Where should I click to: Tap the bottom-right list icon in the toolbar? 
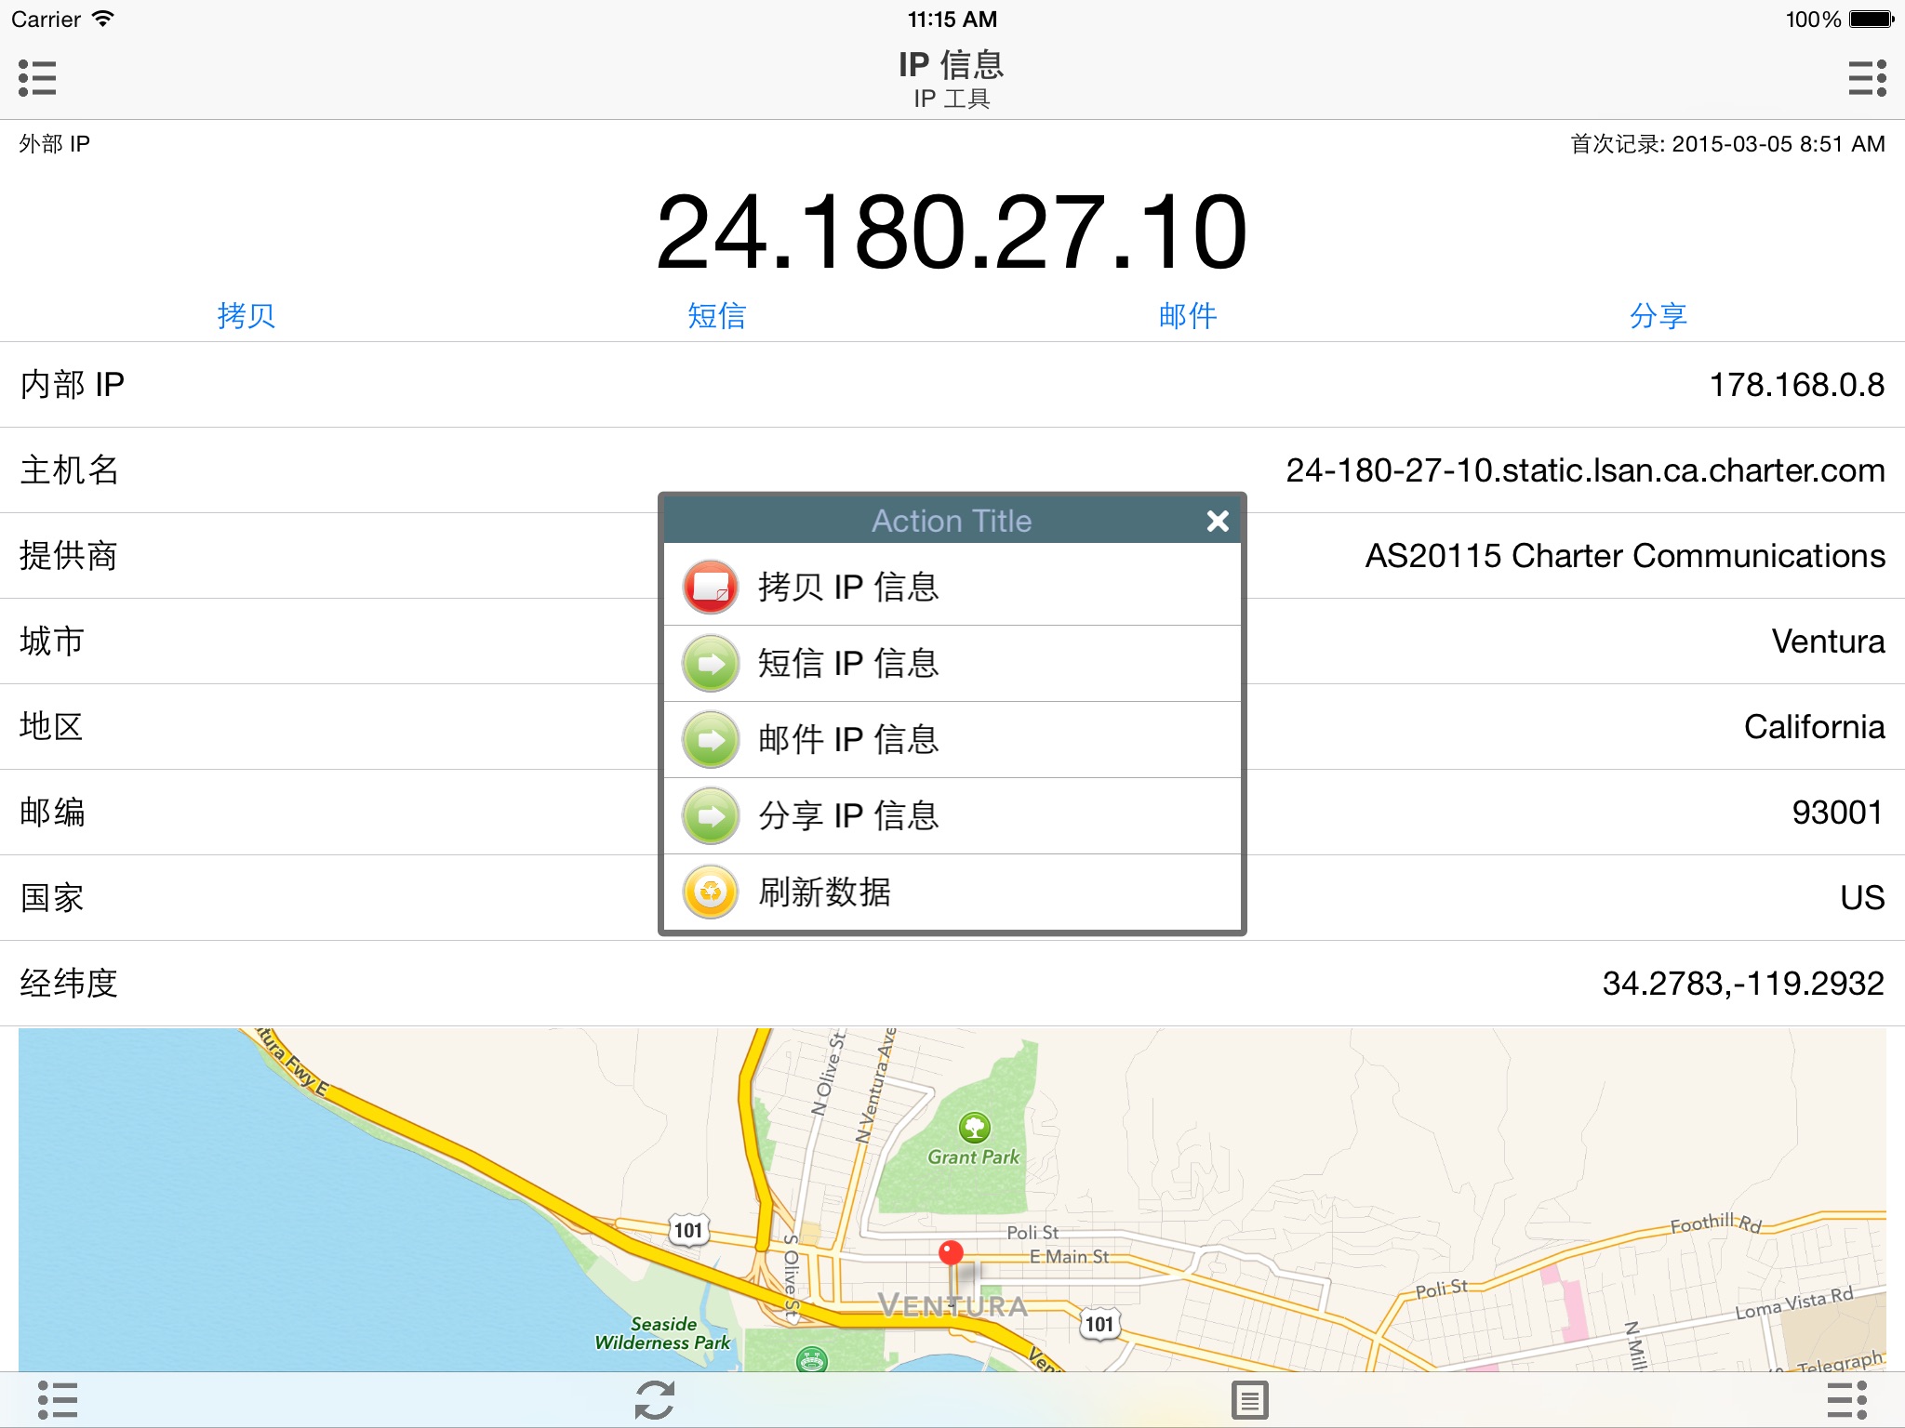[x=1846, y=1400]
